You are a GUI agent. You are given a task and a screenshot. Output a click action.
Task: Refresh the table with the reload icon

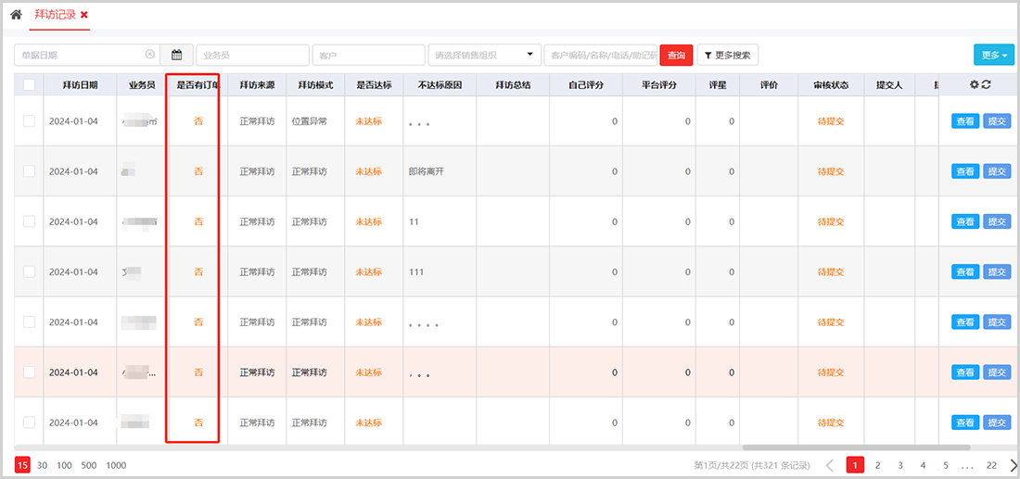[987, 85]
